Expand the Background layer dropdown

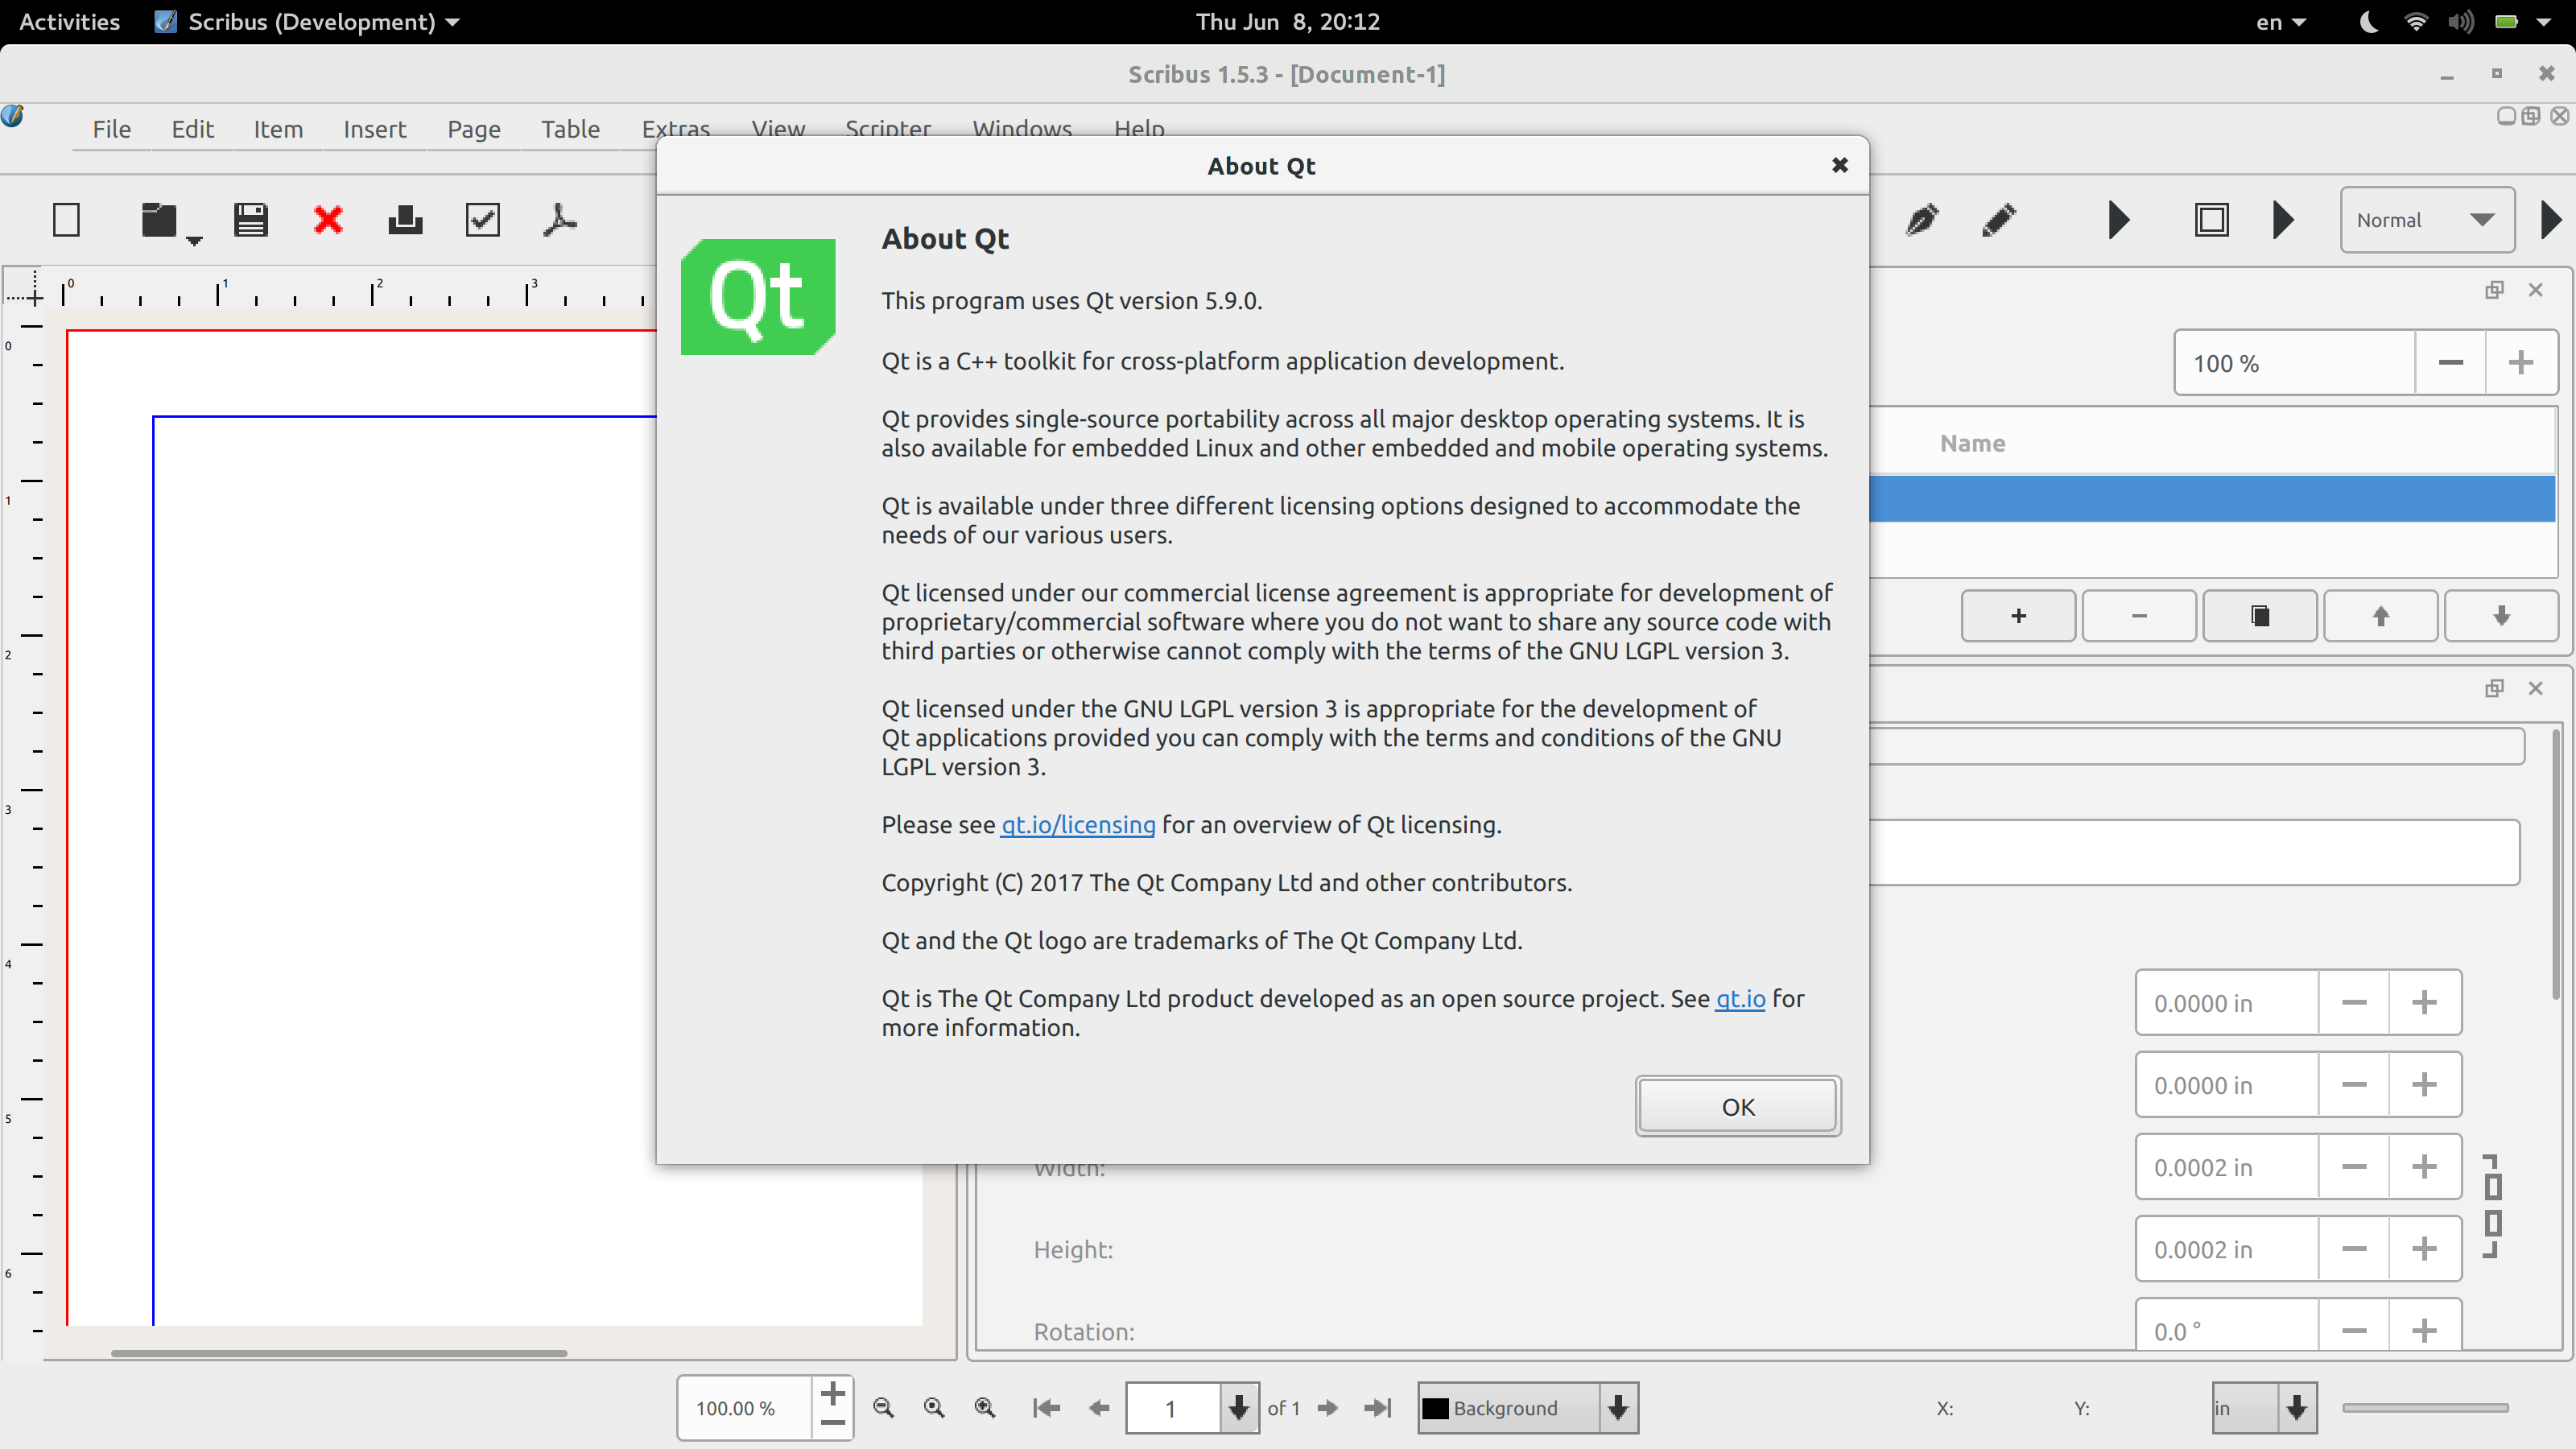coord(1618,1408)
